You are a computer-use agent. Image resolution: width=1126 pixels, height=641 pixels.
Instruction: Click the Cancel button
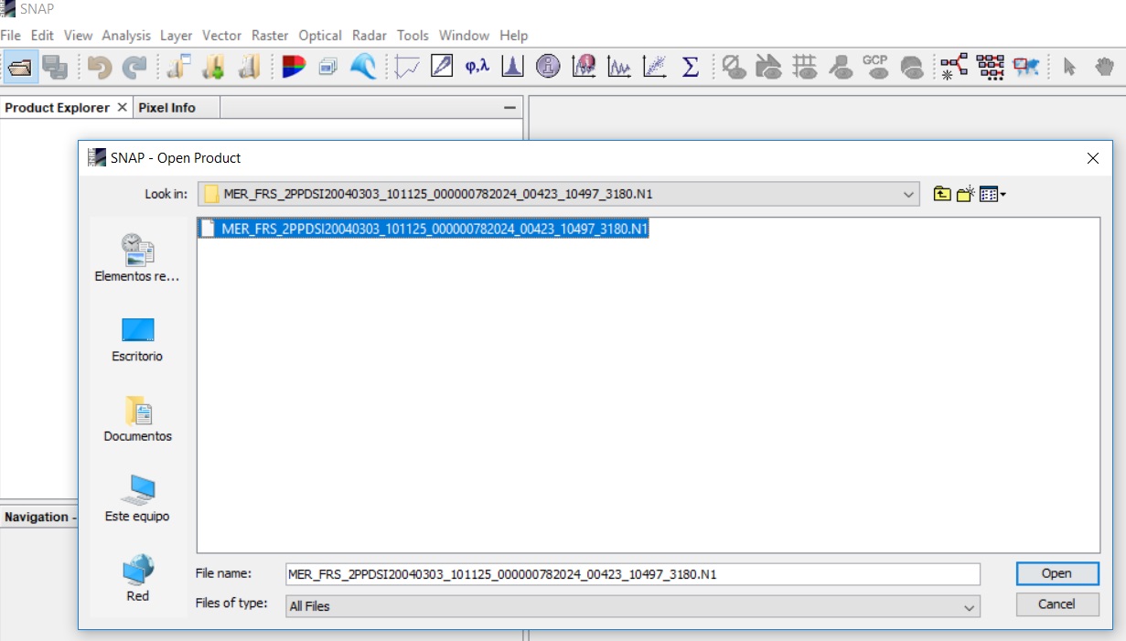click(1056, 604)
